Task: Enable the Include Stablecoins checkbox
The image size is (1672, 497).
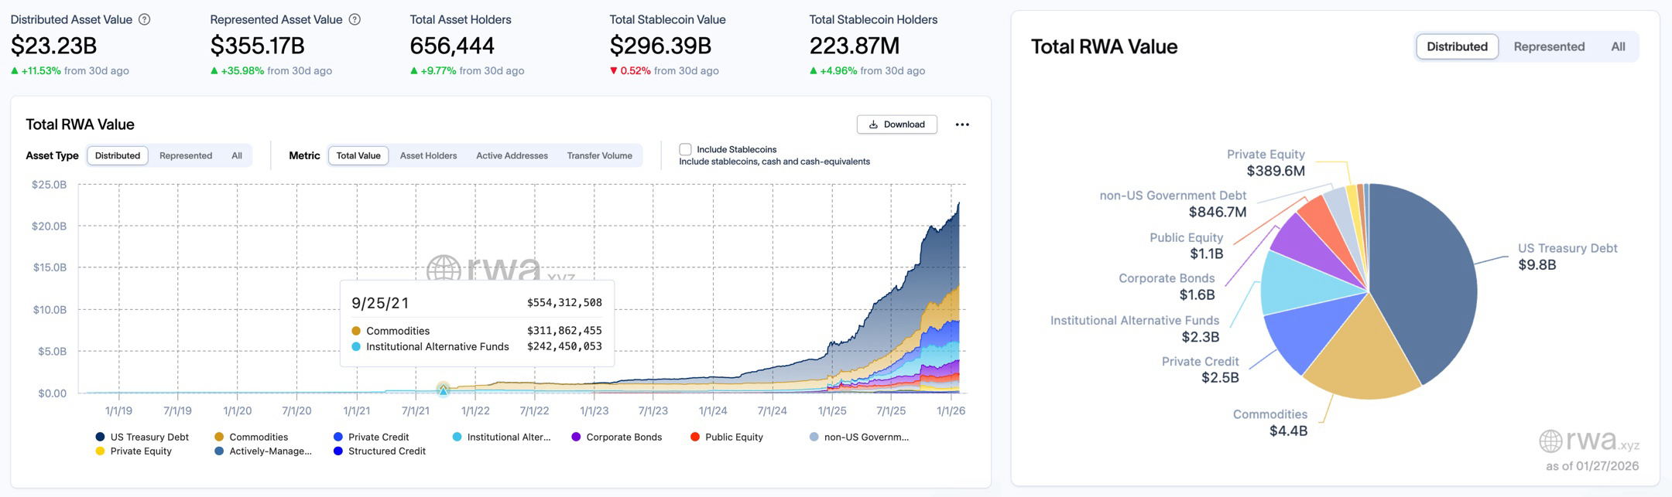Action: point(685,149)
